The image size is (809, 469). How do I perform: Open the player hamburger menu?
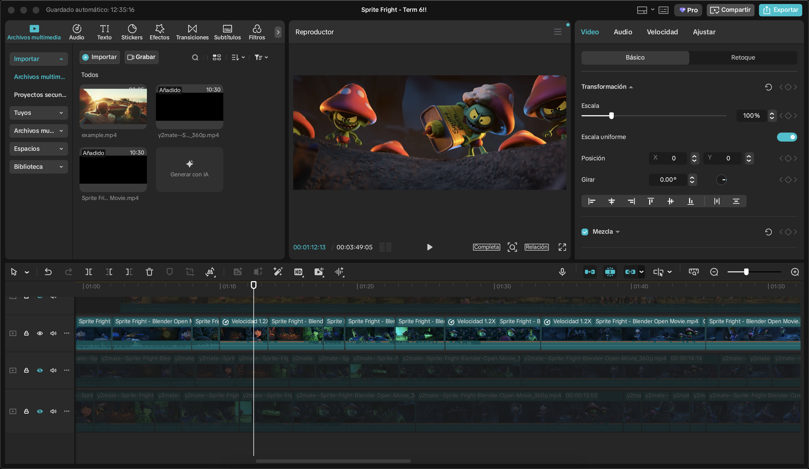(x=558, y=32)
